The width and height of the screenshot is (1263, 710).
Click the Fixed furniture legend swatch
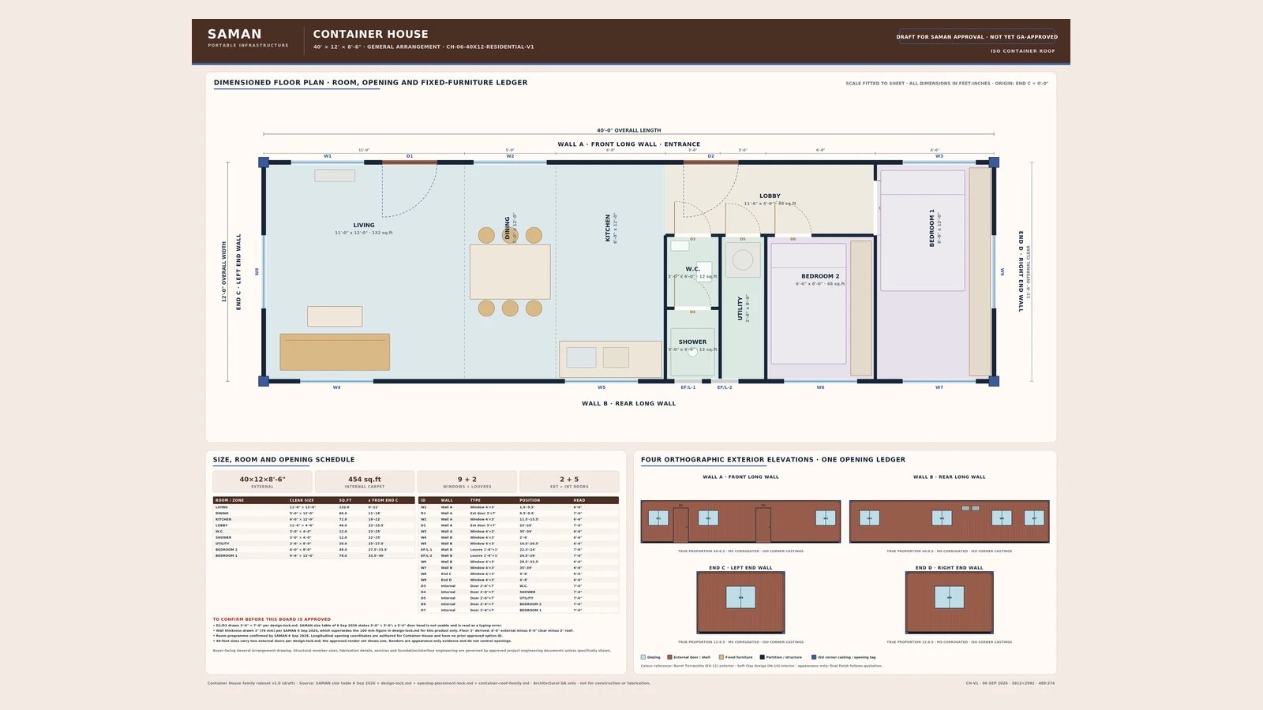[x=721, y=656]
